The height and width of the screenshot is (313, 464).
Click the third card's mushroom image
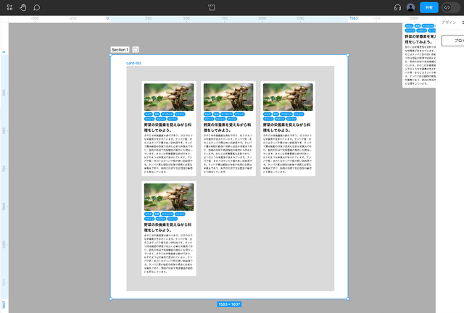click(x=288, y=96)
